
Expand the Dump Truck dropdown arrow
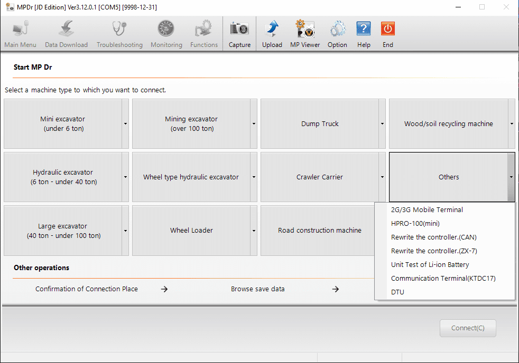coord(382,124)
